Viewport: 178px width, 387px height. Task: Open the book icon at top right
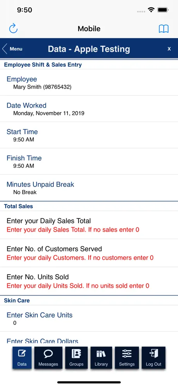(164, 29)
